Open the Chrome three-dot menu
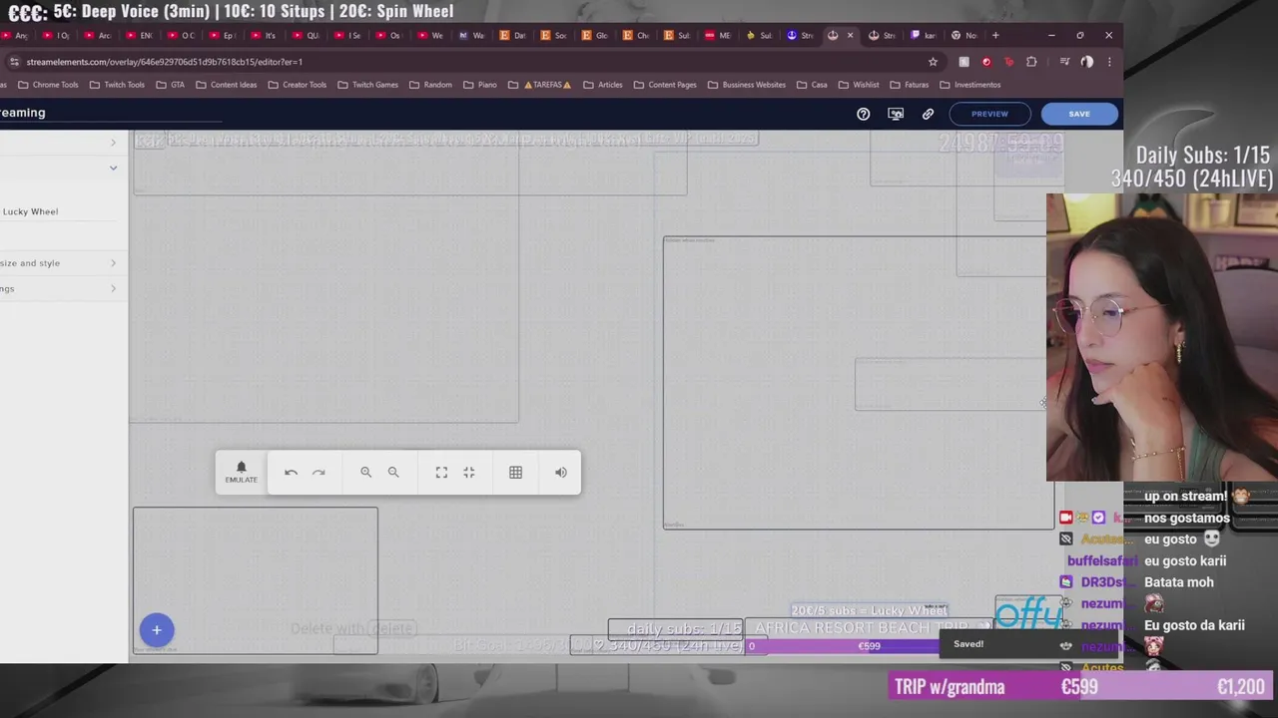This screenshot has width=1278, height=718. pos(1109,62)
